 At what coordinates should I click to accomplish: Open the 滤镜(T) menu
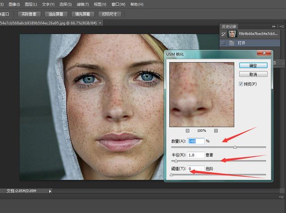(83, 4)
